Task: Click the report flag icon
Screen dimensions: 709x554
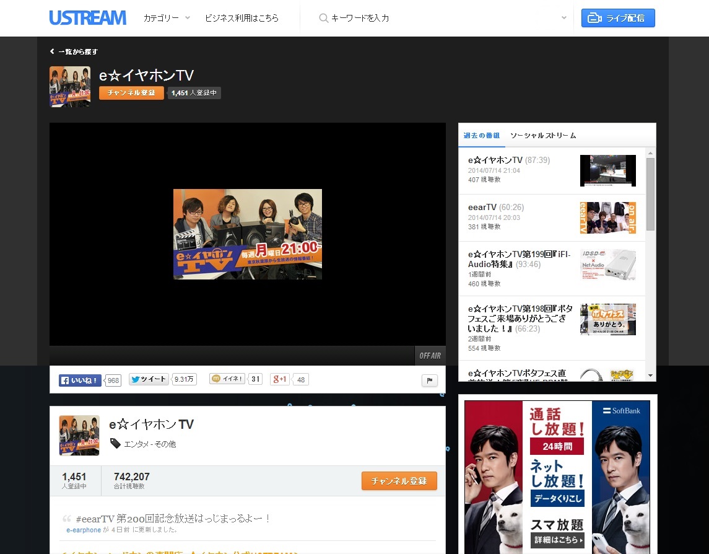Action: 430,380
